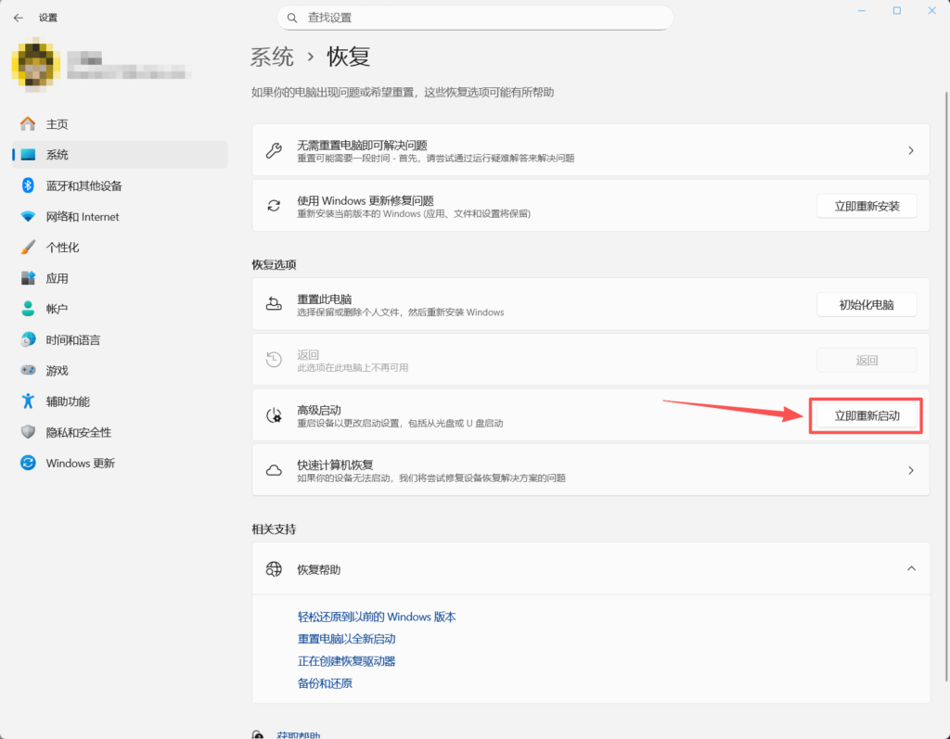
Task: Click the 初始化电脑 button
Action: click(x=867, y=304)
